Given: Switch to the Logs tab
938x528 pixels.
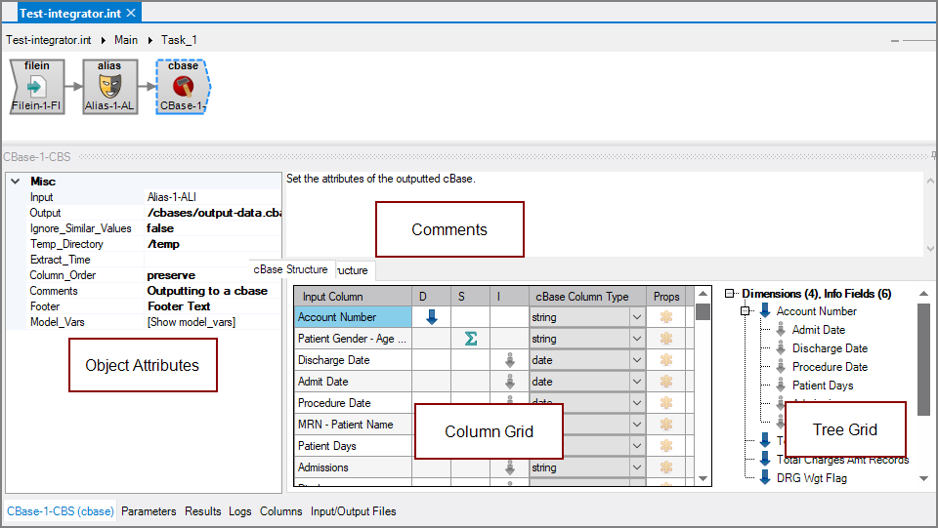Looking at the screenshot, I should coord(240,511).
